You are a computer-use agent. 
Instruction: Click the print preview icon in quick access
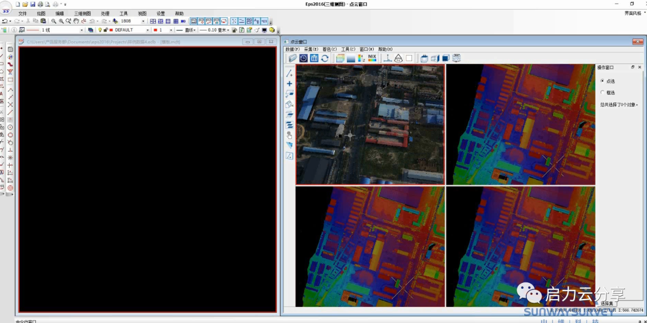[47, 4]
